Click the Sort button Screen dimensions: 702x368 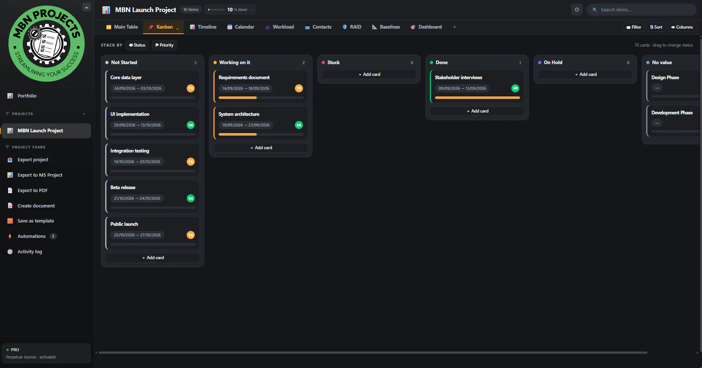click(x=656, y=27)
